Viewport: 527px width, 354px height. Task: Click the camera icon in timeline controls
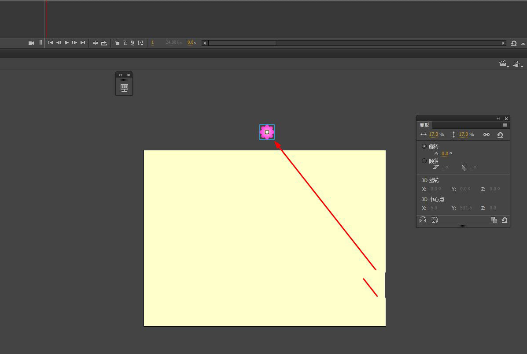pos(31,43)
